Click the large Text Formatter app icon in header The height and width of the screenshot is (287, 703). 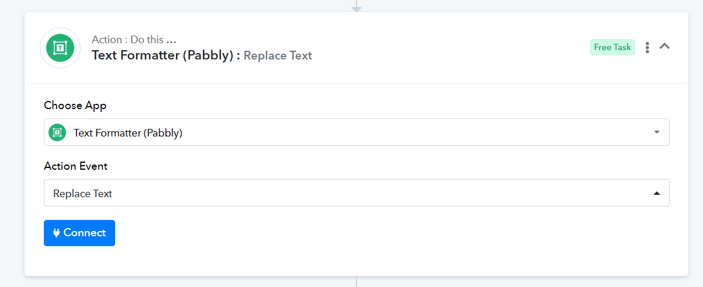point(60,48)
